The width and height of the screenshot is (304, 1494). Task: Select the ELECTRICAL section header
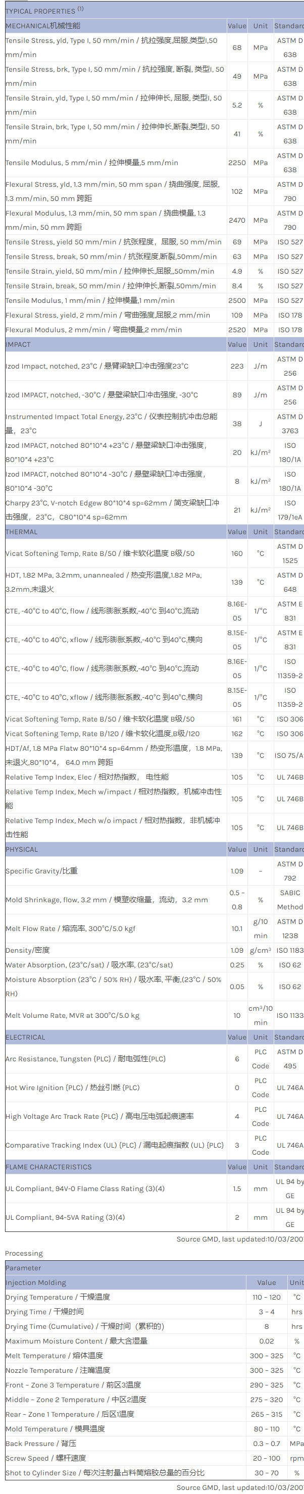coord(25,1037)
